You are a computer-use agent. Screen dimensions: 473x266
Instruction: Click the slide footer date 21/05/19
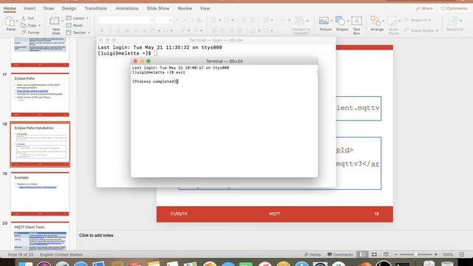(x=179, y=214)
